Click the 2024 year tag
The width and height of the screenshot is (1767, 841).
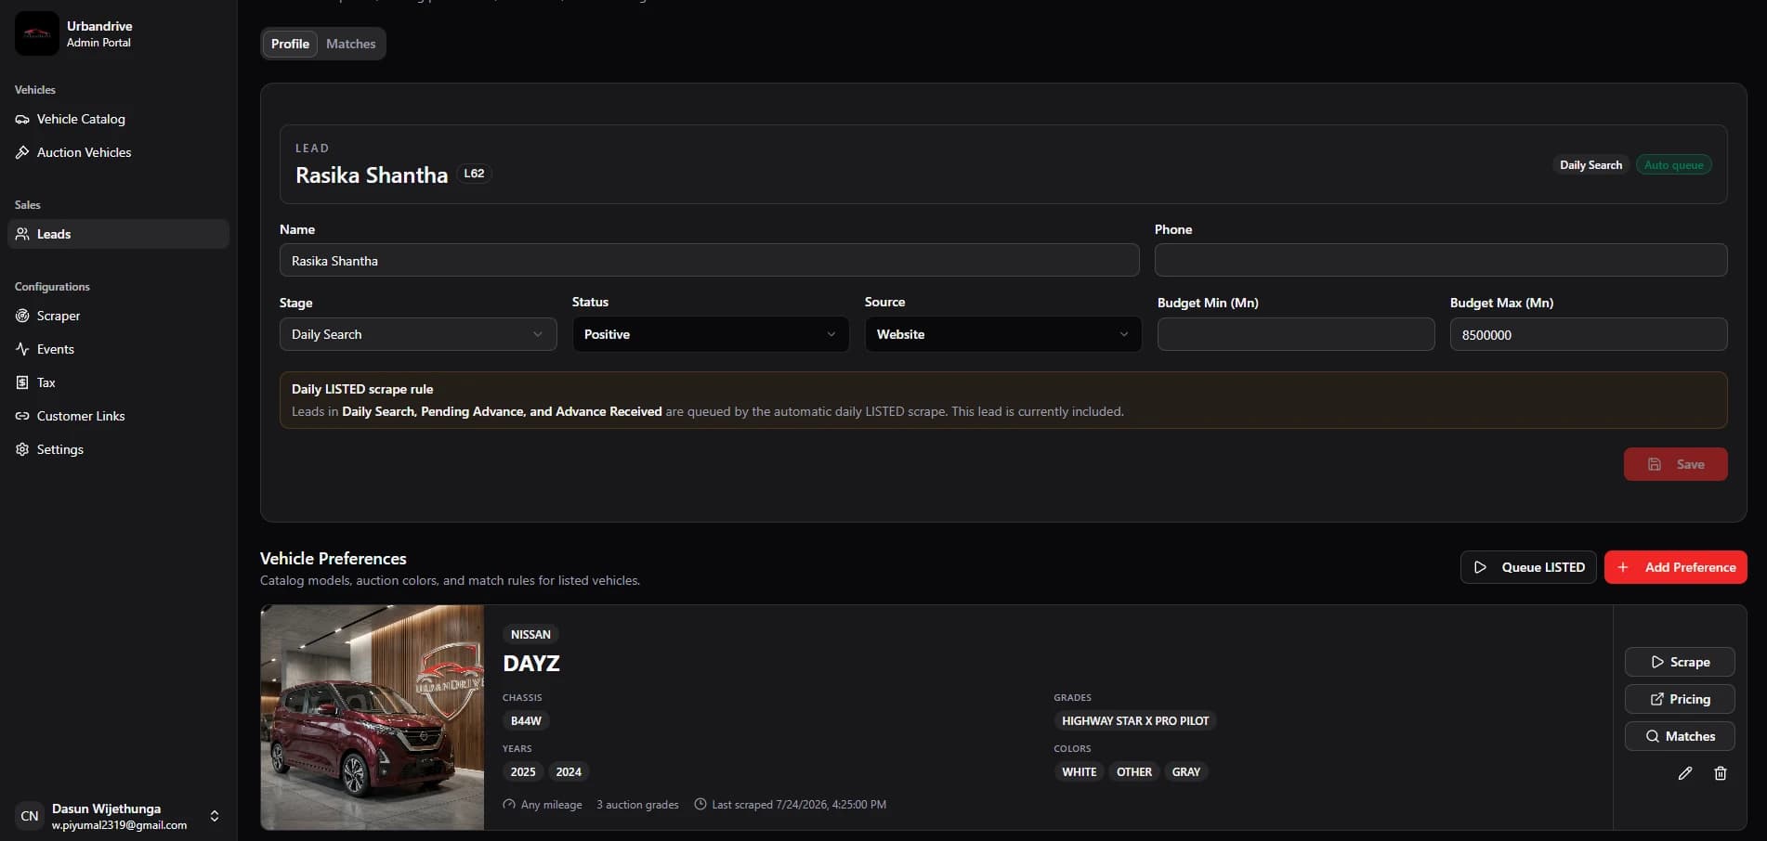click(x=569, y=771)
